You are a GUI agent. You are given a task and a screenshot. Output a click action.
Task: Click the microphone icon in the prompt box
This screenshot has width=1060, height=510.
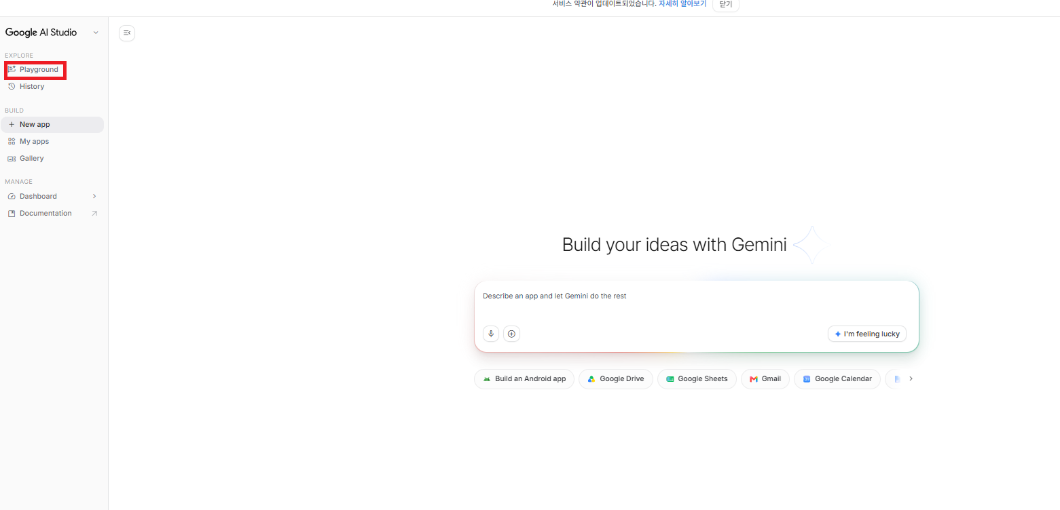(491, 334)
